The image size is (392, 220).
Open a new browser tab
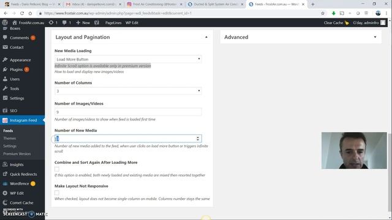point(313,4)
